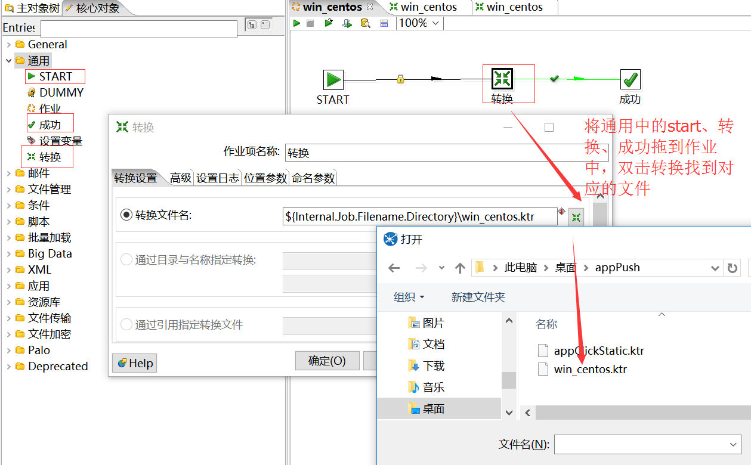Select the appClickStatic.ktr file
751x465 pixels.
[591, 351]
